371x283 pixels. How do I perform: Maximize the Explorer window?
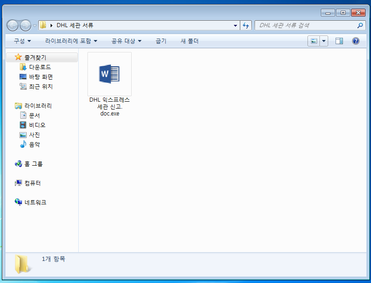(x=343, y=13)
